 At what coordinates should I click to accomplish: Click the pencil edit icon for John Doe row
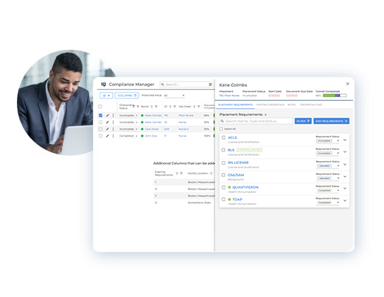coord(108,136)
